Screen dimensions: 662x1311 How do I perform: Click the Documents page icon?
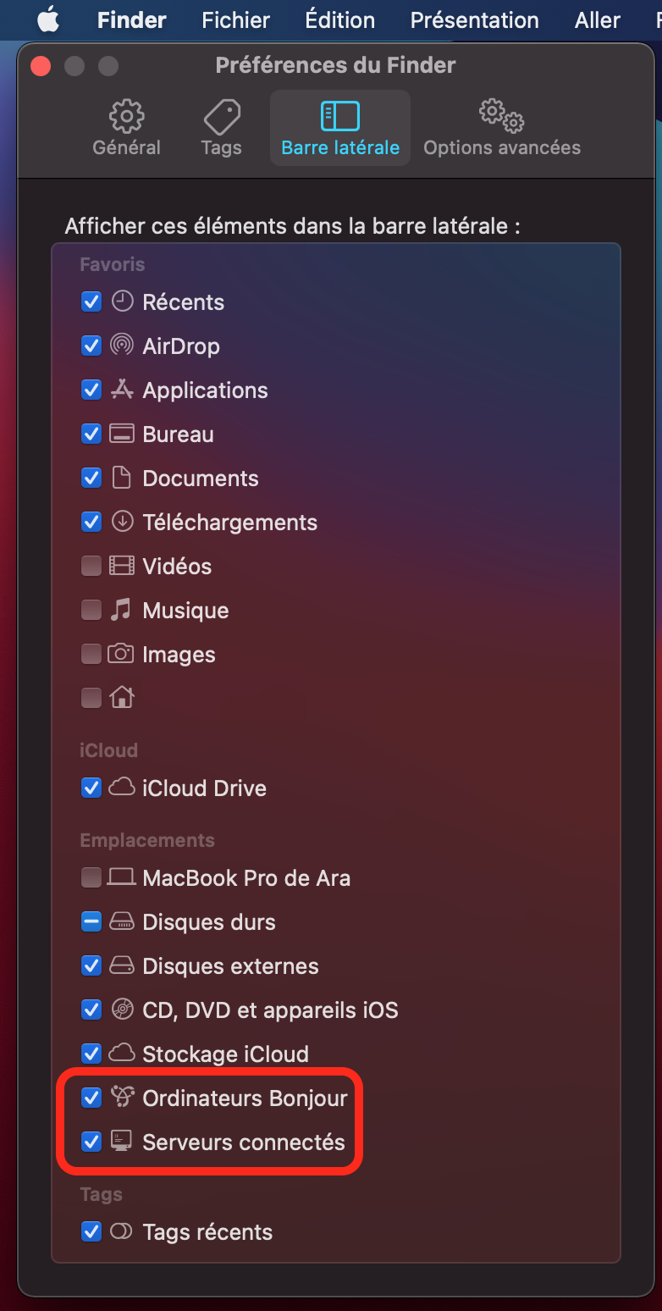123,478
